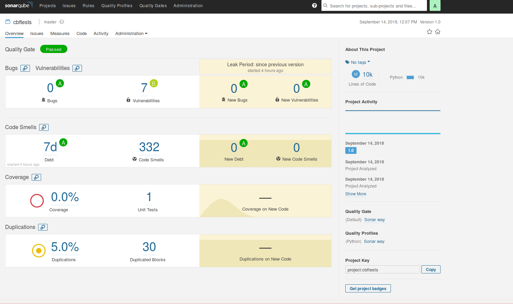This screenshot has height=304, width=513.
Task: Click the Coverage link icon
Action: [x=36, y=177]
